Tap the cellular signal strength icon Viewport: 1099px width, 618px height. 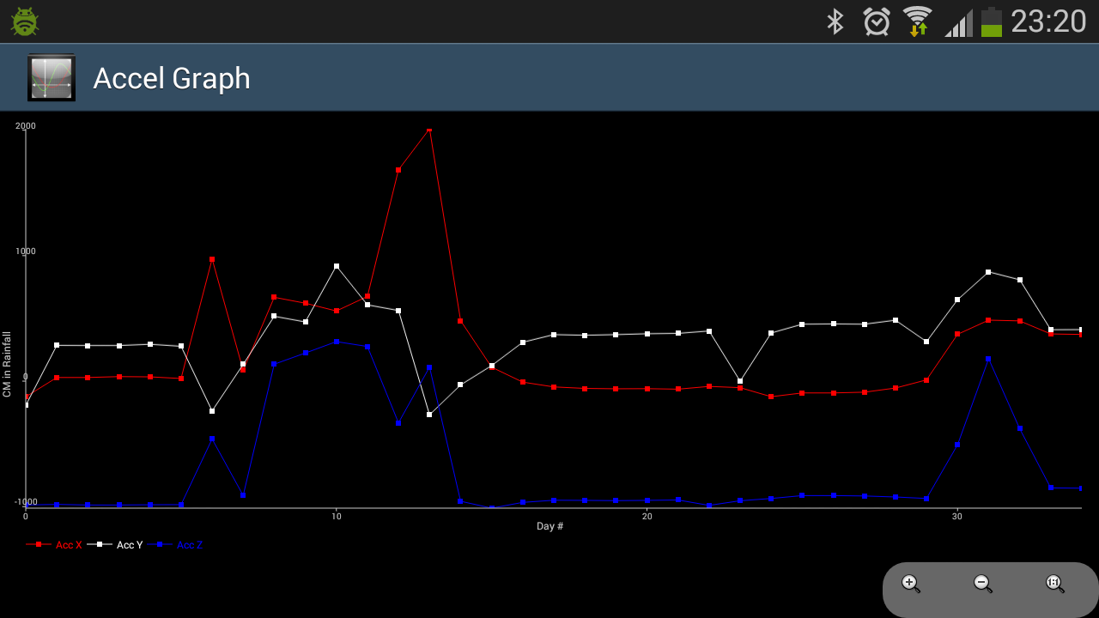pos(958,23)
